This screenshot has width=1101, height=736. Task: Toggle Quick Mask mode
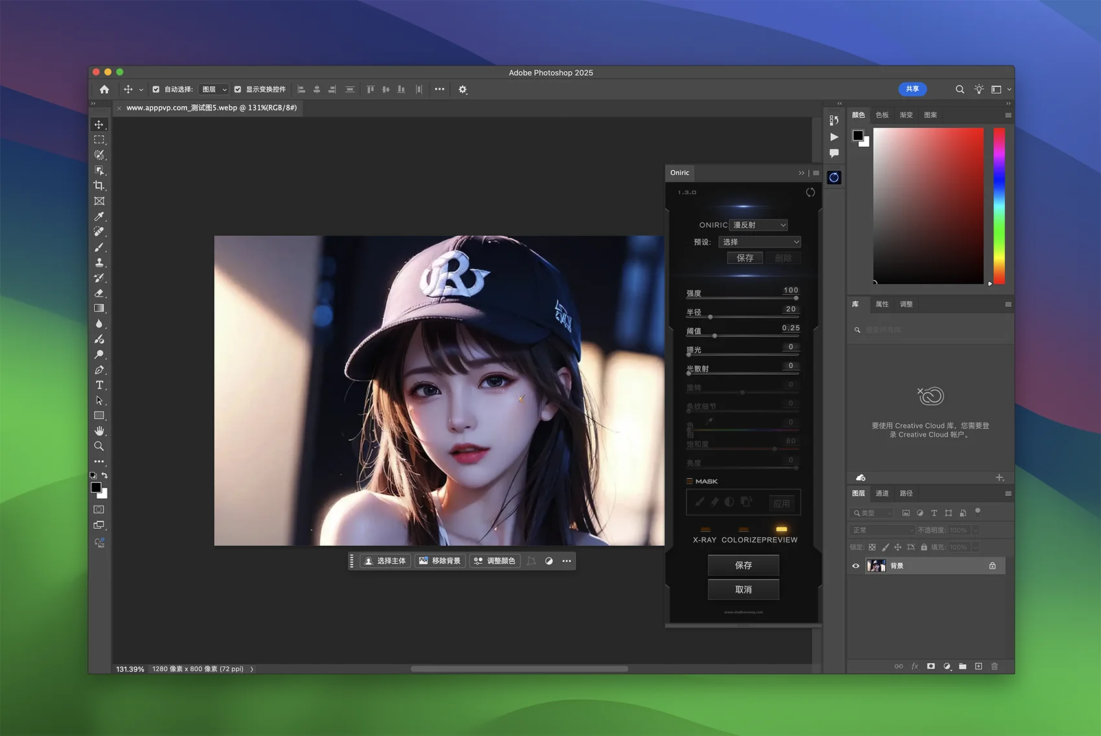[99, 510]
